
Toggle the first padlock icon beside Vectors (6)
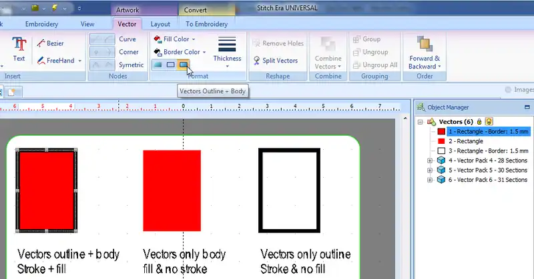pyautogui.click(x=479, y=121)
